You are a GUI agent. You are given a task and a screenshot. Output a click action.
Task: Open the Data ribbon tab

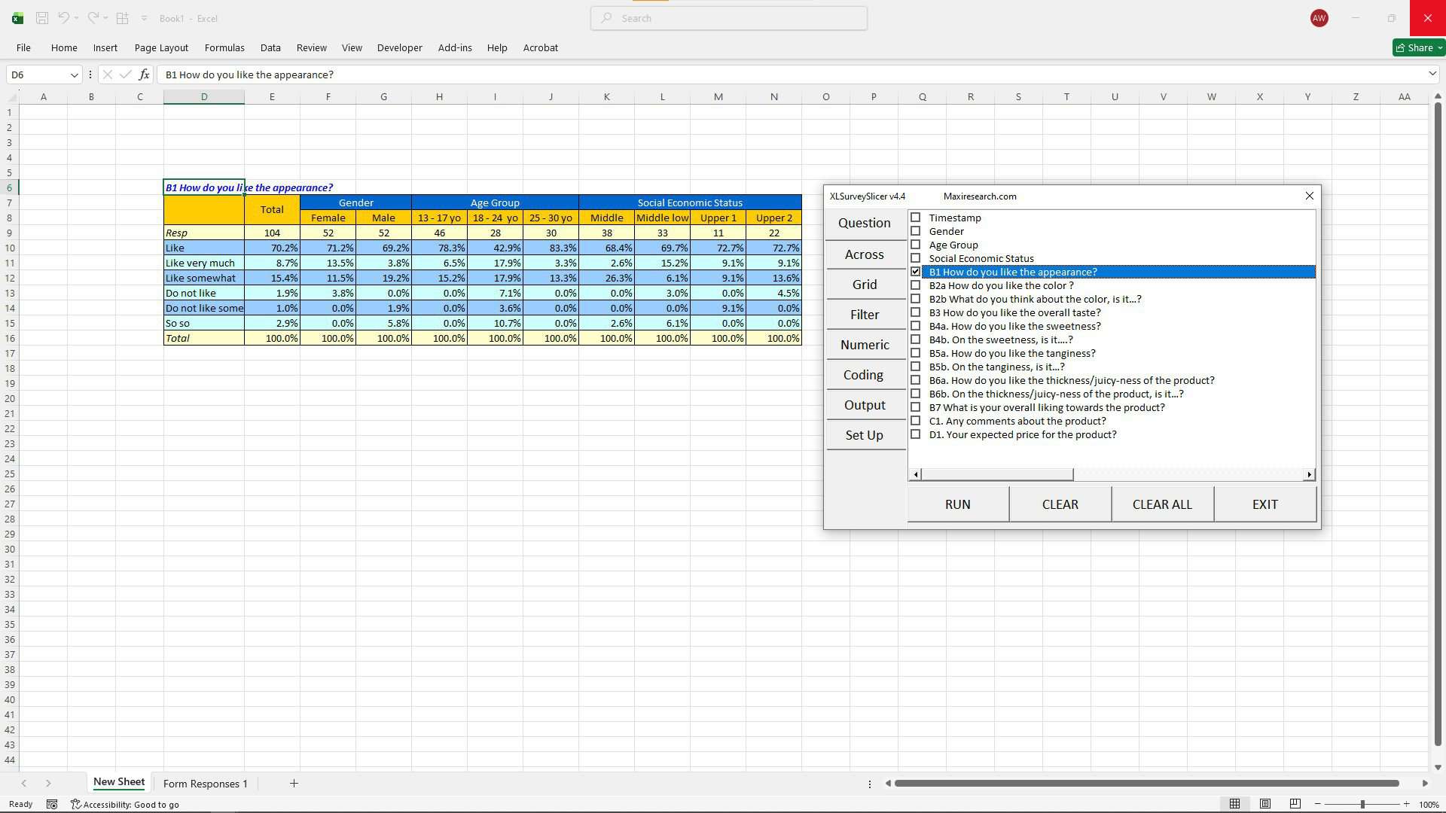[x=270, y=47]
